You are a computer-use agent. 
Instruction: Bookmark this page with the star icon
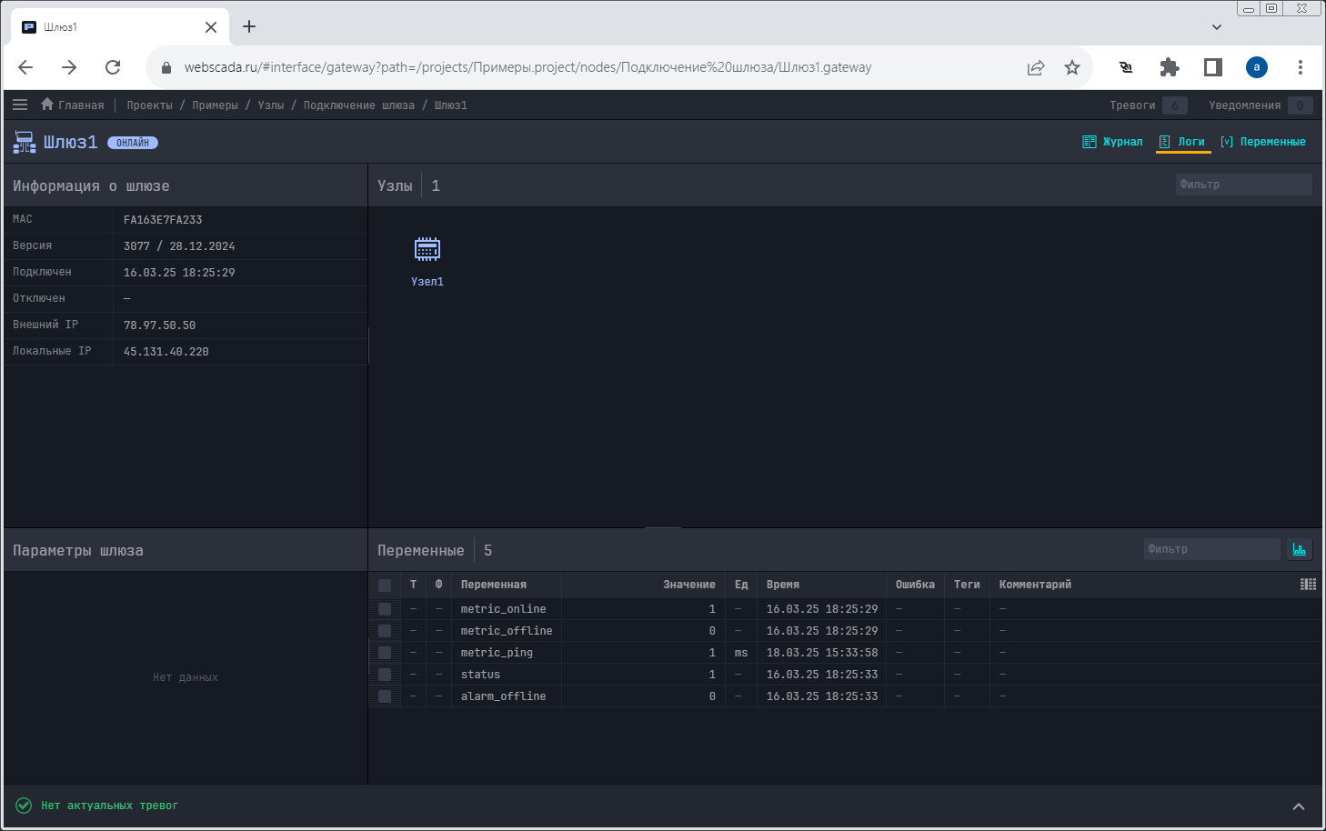tap(1072, 67)
